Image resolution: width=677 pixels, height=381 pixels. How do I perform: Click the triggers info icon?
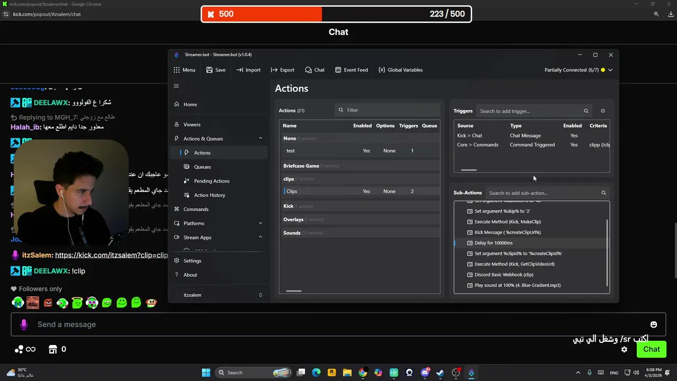pyautogui.click(x=603, y=111)
